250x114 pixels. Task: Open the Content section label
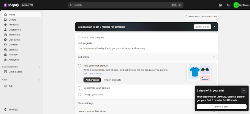coord(13,44)
